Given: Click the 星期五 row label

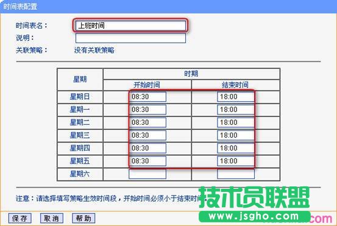Looking at the screenshot, I should tap(80, 161).
